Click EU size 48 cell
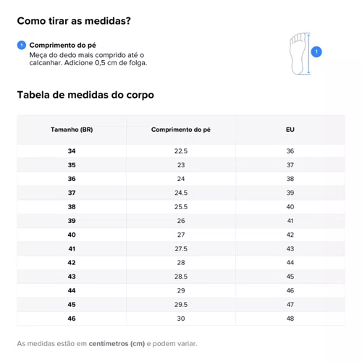The width and height of the screenshot is (362, 362). pos(290,319)
